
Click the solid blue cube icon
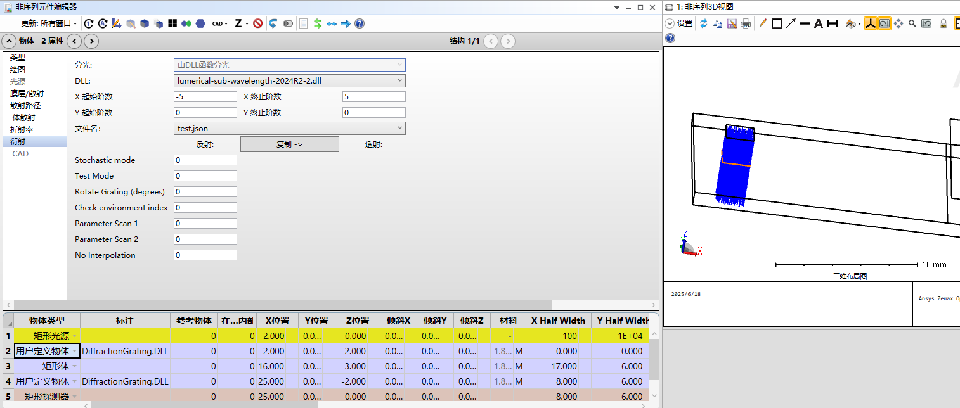[x=145, y=23]
